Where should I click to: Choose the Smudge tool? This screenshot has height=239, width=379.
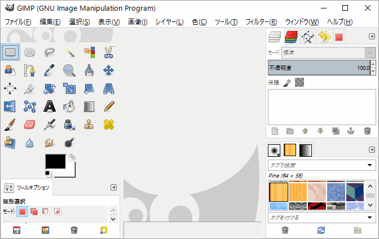(50, 143)
